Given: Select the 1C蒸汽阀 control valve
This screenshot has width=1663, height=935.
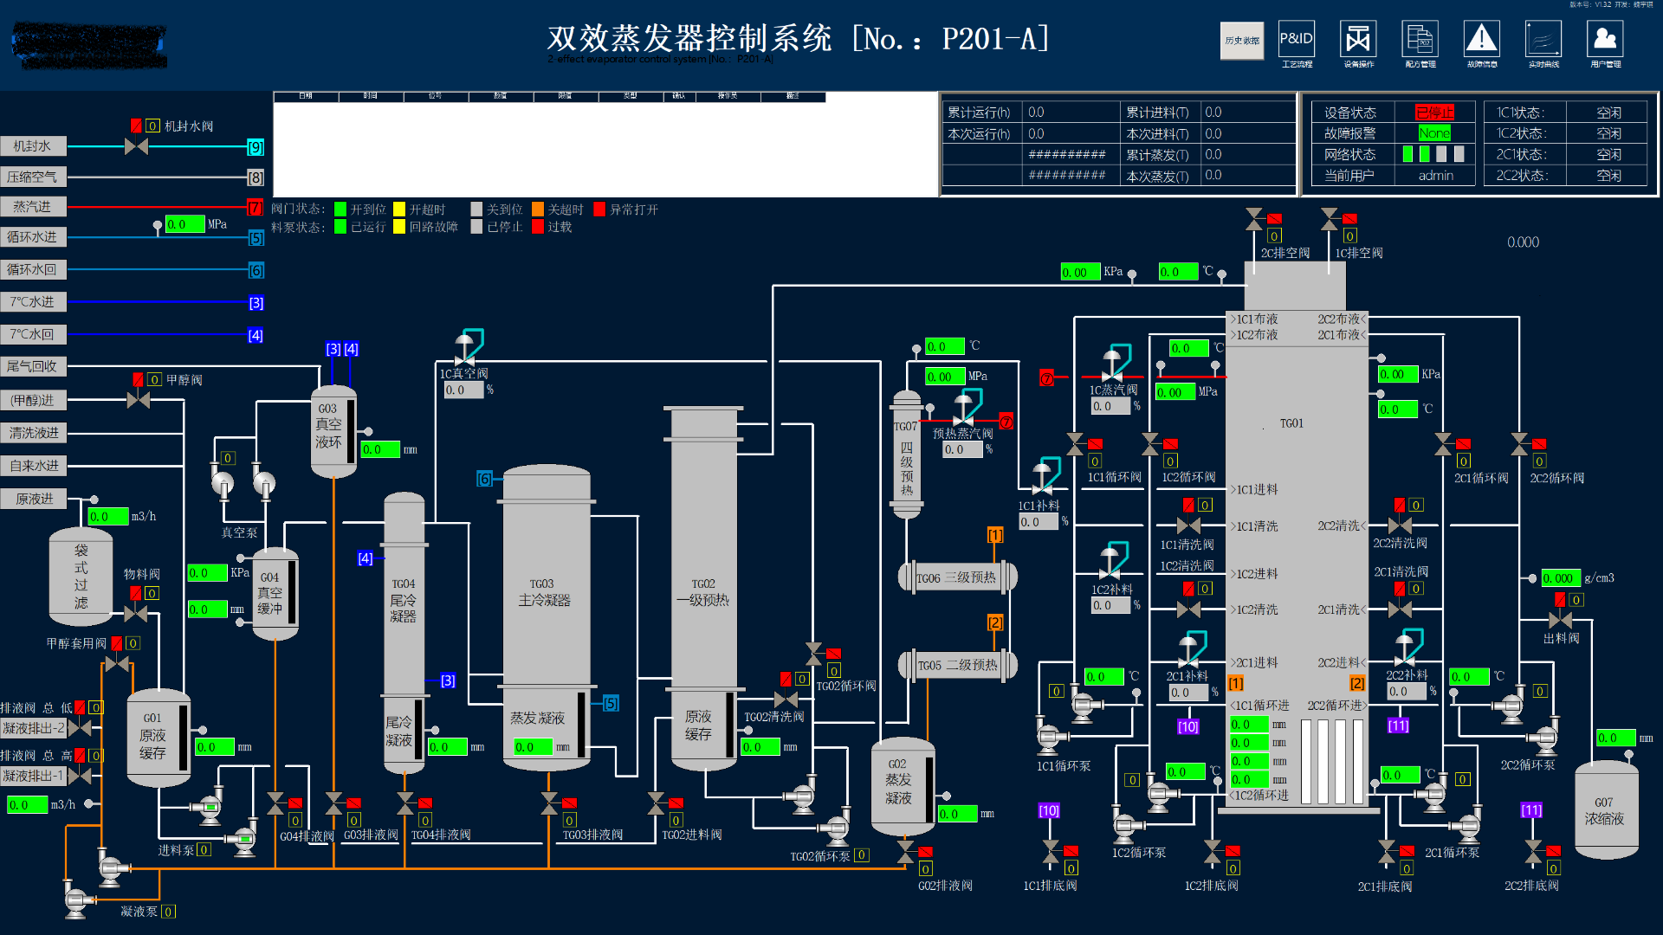Looking at the screenshot, I should click(x=1115, y=364).
